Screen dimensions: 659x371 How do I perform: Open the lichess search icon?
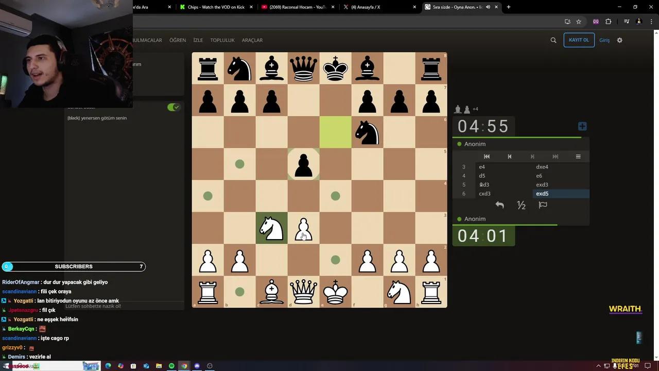[553, 40]
